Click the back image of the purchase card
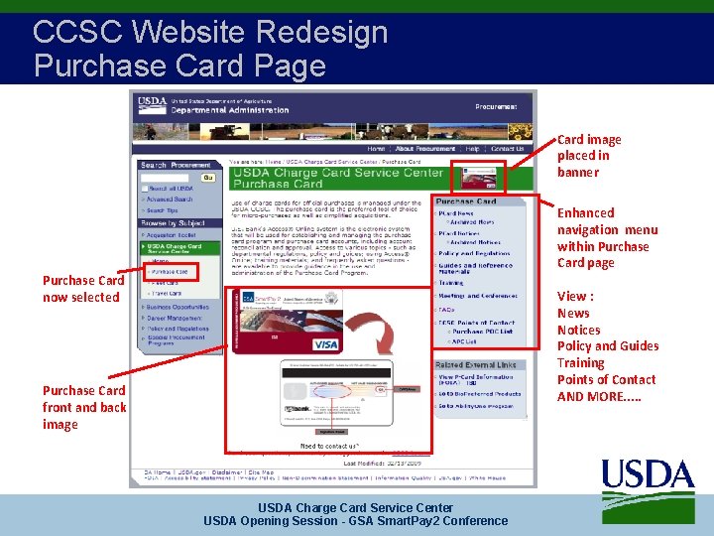Viewport: 714px width, 536px height. click(x=336, y=393)
